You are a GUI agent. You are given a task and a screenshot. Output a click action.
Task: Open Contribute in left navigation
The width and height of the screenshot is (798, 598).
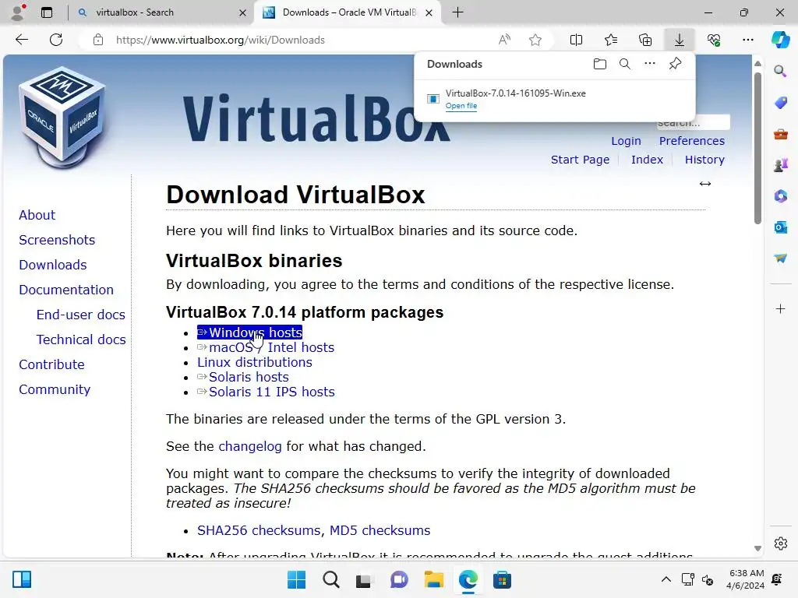click(x=52, y=364)
